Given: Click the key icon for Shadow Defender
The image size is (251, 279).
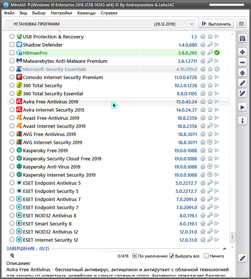Looking at the screenshot, I should (x=210, y=45).
